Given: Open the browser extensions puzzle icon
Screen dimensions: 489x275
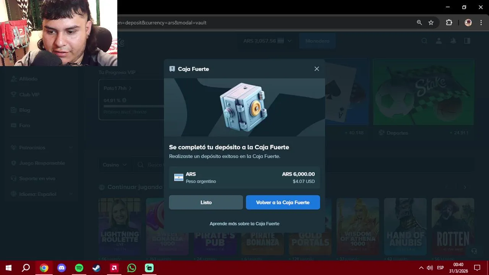Looking at the screenshot, I should tap(449, 23).
